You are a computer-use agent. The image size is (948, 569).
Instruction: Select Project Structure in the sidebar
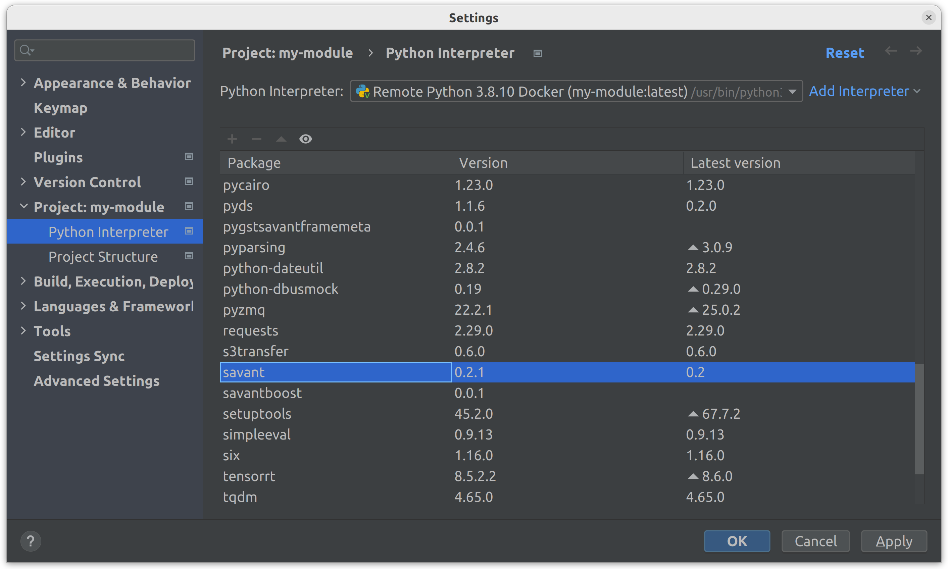click(103, 257)
